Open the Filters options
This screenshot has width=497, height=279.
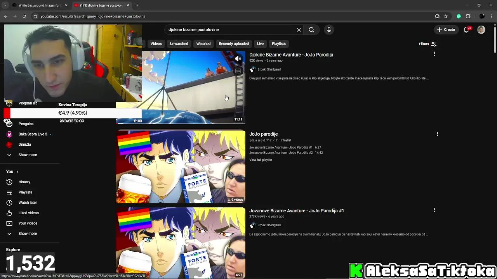pyautogui.click(x=427, y=44)
